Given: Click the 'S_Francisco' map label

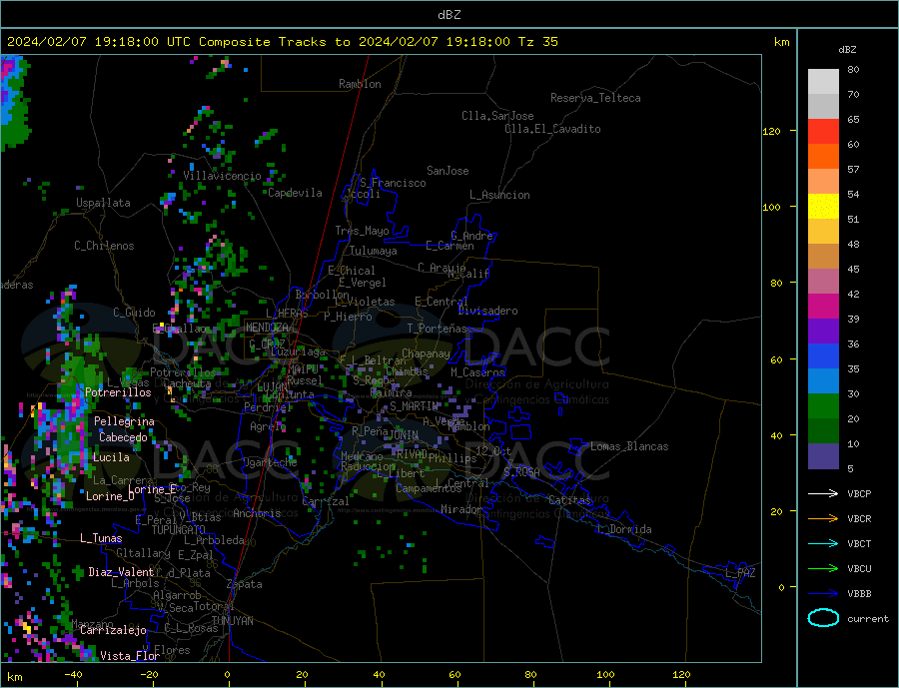Looking at the screenshot, I should pos(393,183).
